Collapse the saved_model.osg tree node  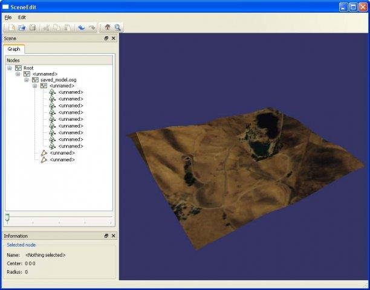[x=27, y=80]
